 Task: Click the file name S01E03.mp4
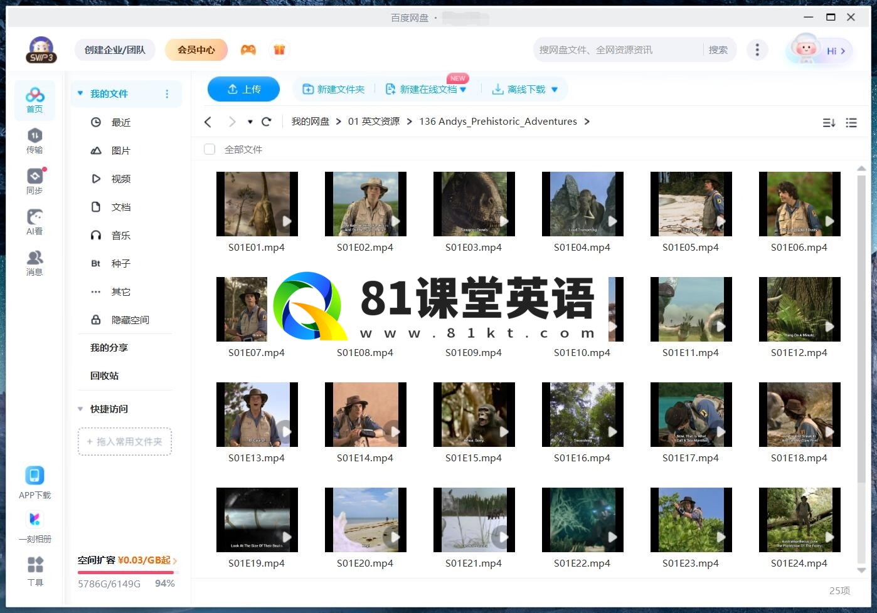point(474,248)
